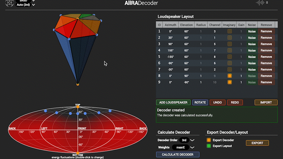Remove loudspeaker 3
This screenshot has width=283, height=159.
pos(266,44)
